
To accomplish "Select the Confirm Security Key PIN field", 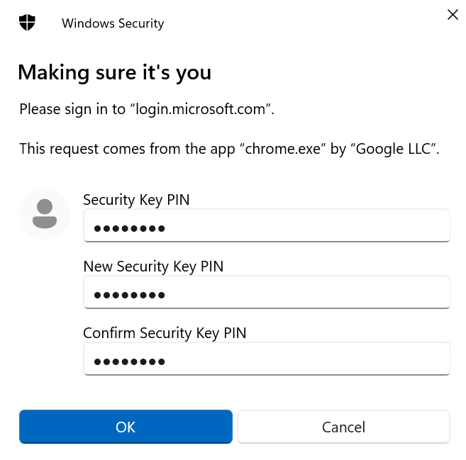I will tap(266, 359).
